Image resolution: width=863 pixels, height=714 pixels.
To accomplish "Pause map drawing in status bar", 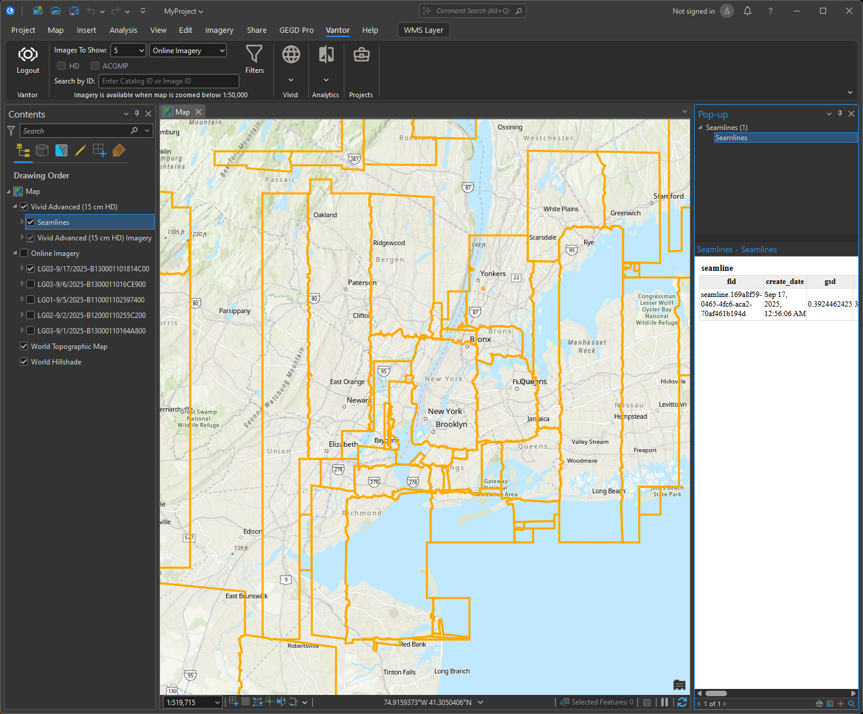I will click(664, 702).
